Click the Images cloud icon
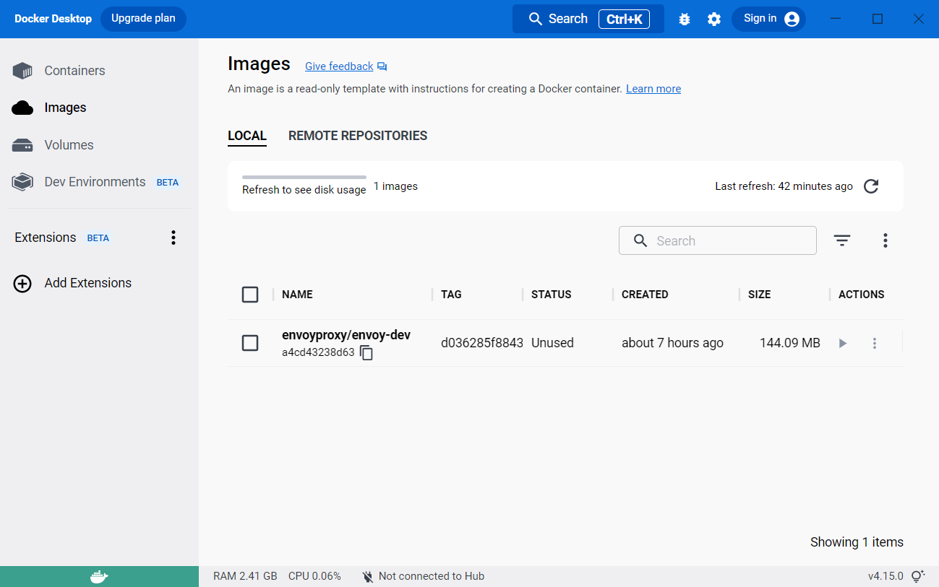The image size is (939, 587). point(22,108)
